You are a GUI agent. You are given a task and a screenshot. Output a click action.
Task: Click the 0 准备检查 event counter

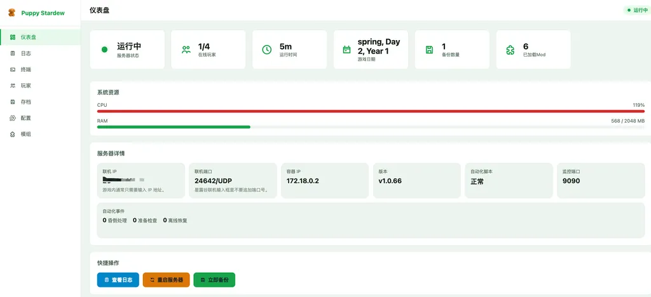coord(145,221)
